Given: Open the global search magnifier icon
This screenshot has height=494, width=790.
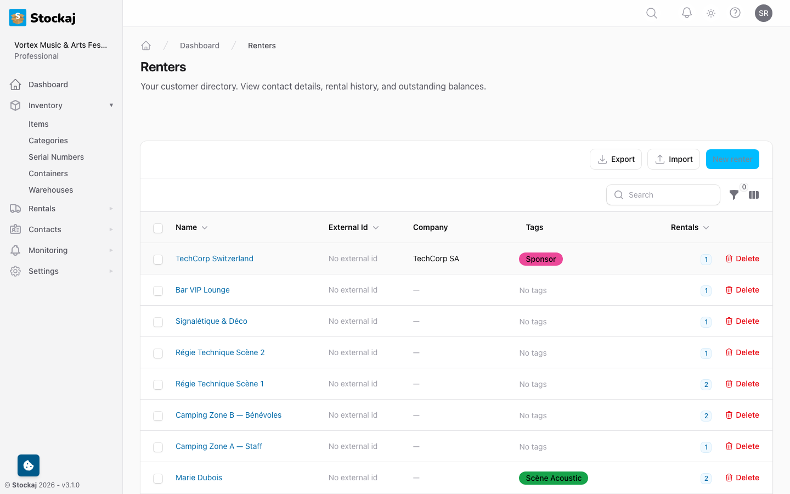Looking at the screenshot, I should pyautogui.click(x=651, y=13).
